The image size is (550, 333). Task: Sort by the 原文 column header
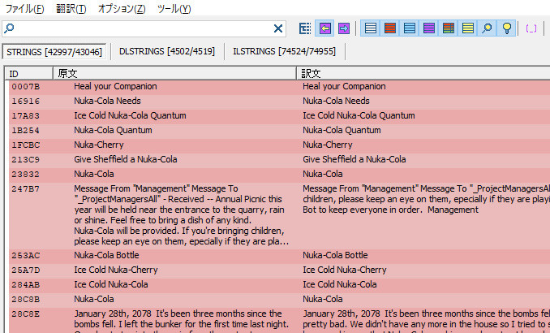click(x=174, y=73)
